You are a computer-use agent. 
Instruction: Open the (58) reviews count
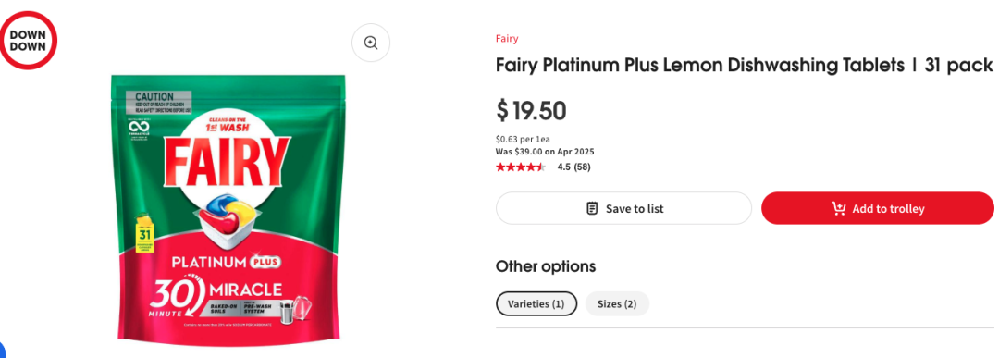point(583,167)
